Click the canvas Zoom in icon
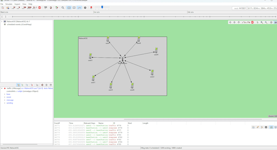Image resolution: width=277 pixels, height=150 pixels. point(262,22)
